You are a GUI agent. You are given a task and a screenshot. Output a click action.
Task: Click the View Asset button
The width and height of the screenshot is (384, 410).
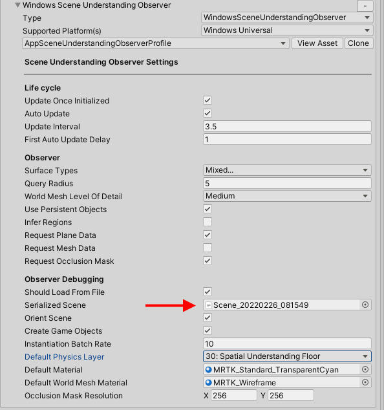pos(317,43)
